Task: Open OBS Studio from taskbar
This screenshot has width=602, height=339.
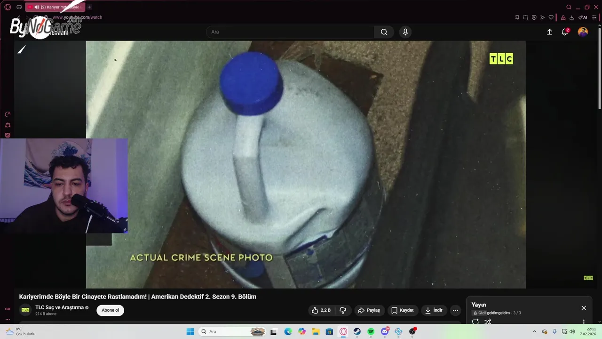Action: 412,331
